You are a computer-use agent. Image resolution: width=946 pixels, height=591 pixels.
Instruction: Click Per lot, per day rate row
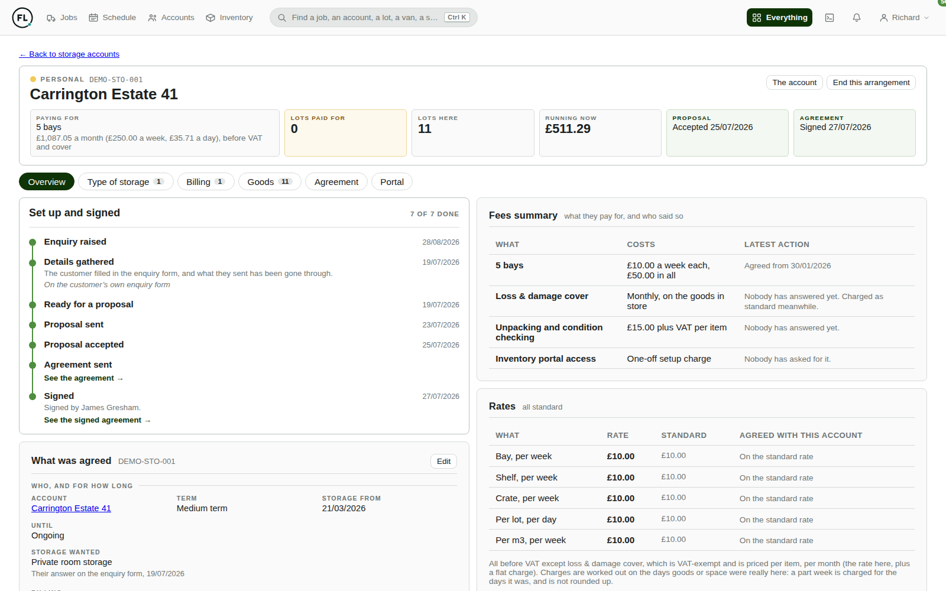click(702, 519)
